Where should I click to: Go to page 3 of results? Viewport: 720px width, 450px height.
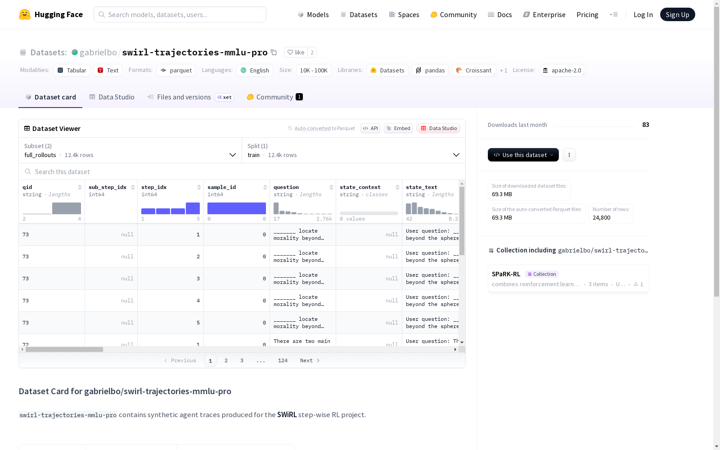pos(242,360)
